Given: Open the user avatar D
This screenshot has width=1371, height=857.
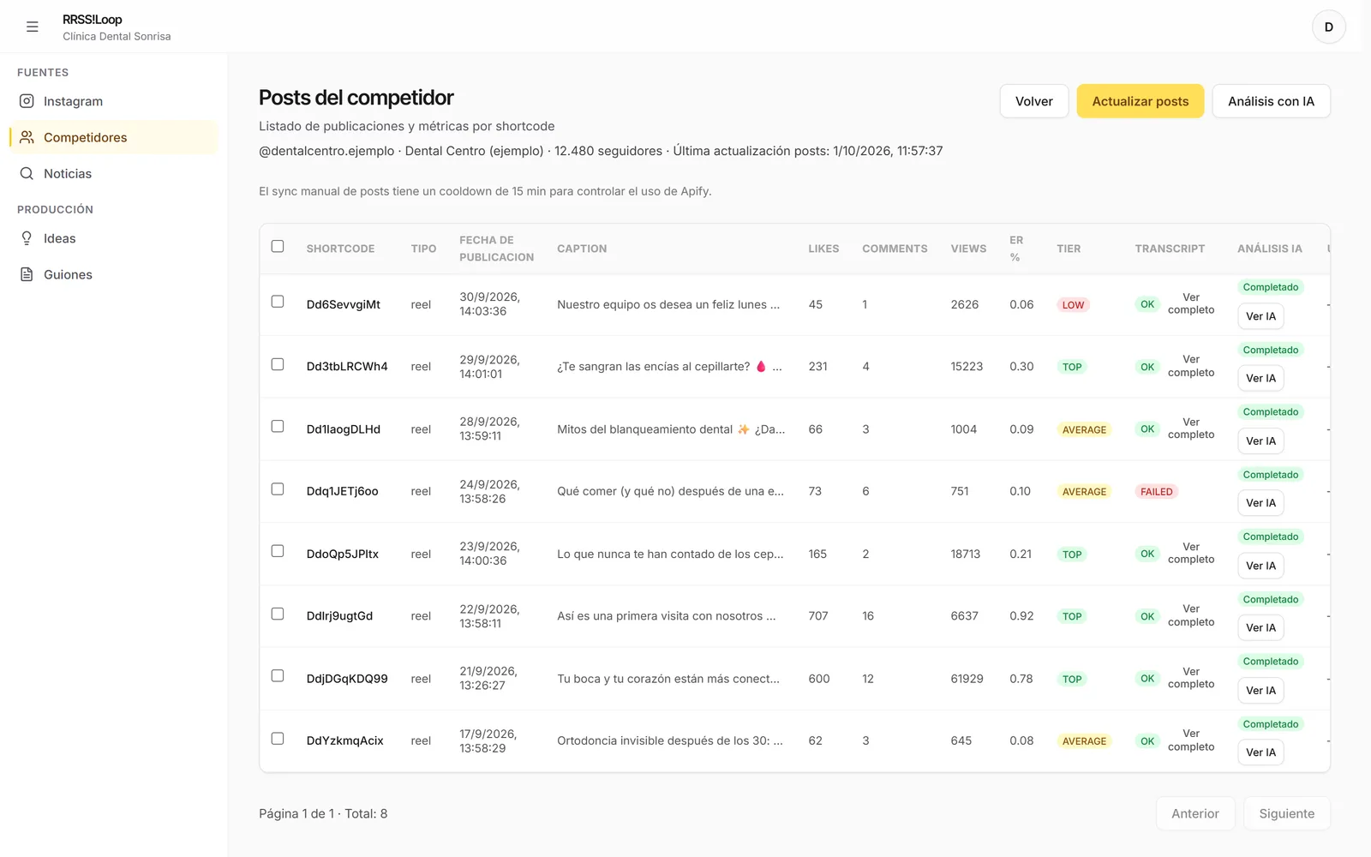Looking at the screenshot, I should pos(1328,27).
